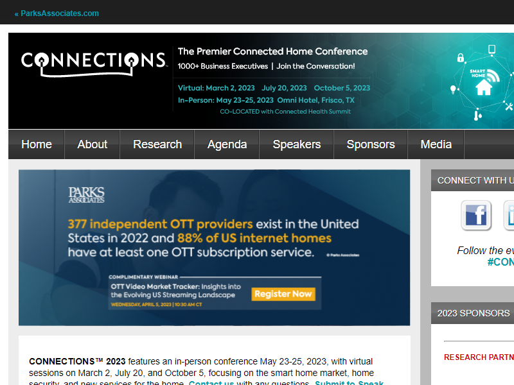Open the OTT webinar banner image
The width and height of the screenshot is (514, 385).
click(x=214, y=248)
